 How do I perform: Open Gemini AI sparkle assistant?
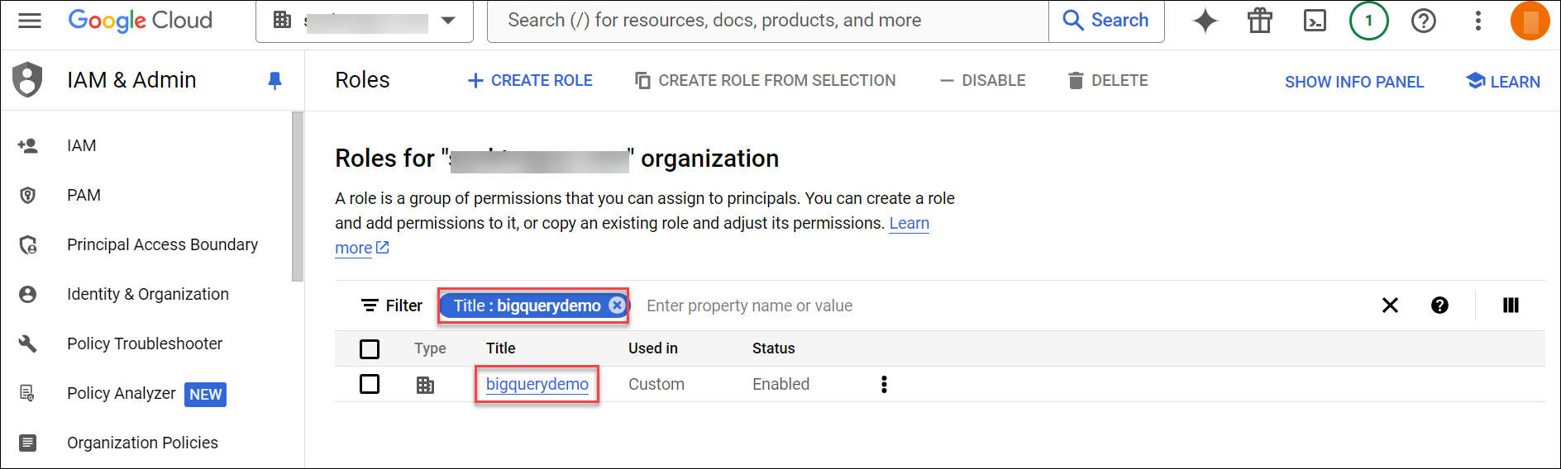(1205, 21)
